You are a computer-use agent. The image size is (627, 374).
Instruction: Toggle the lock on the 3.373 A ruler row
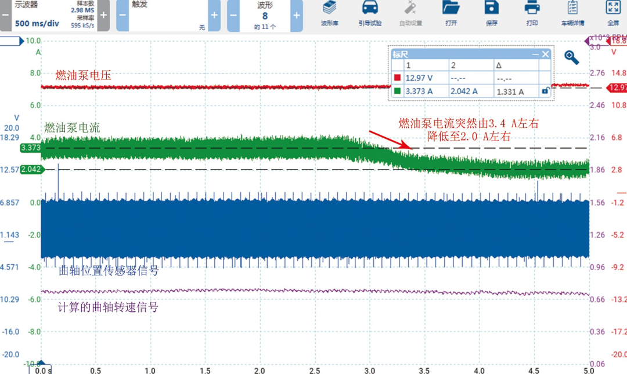[x=545, y=91]
